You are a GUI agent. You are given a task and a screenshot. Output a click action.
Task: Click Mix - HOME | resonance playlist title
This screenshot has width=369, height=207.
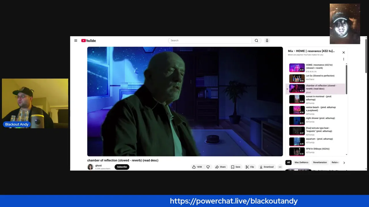(311, 51)
